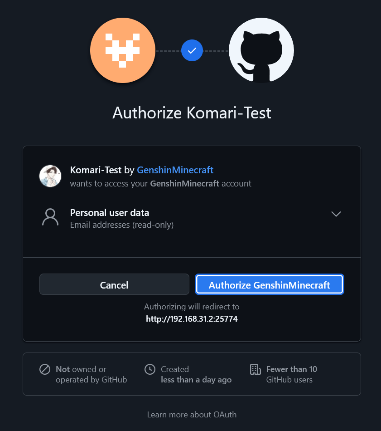Open the GenshinMinecraft developer profile link
The width and height of the screenshot is (381, 431).
click(175, 170)
